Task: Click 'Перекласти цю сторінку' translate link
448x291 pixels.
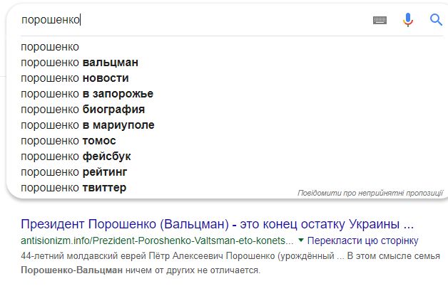Action: click(x=362, y=240)
